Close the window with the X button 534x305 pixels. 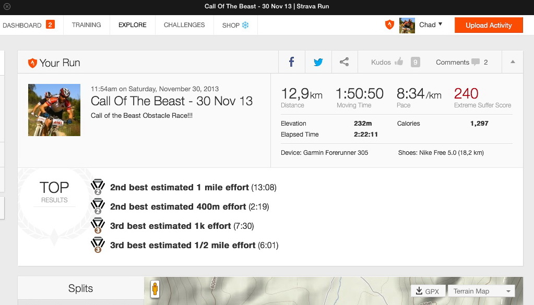click(x=7, y=7)
